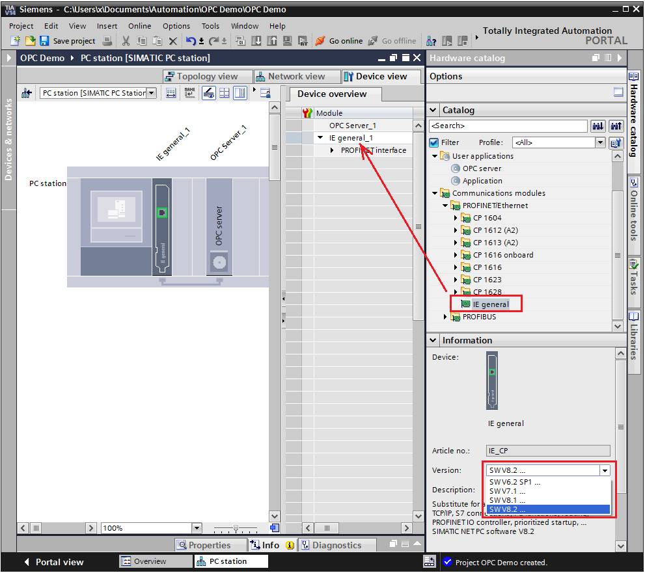645x573 pixels.
Task: Collapse the Catalog section
Action: (433, 110)
